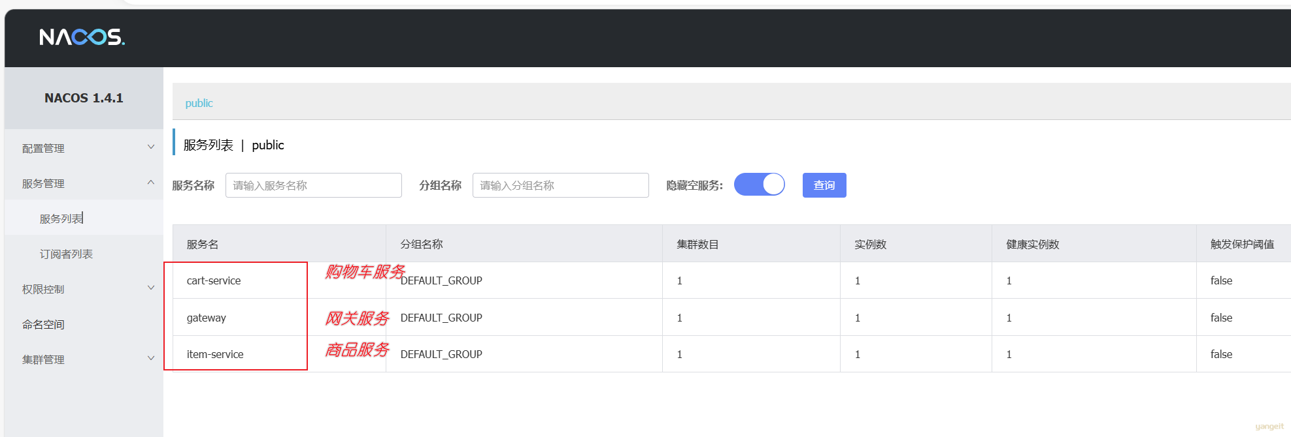Expand the 配置管理 menu chevron
Screen dimensions: 1291x437
pos(151,147)
